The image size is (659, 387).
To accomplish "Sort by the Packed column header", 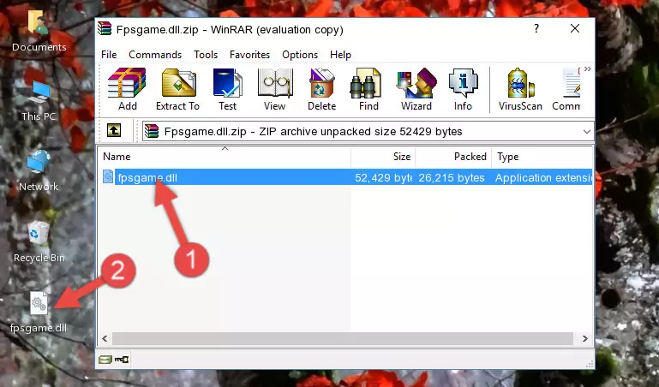I will coord(453,157).
